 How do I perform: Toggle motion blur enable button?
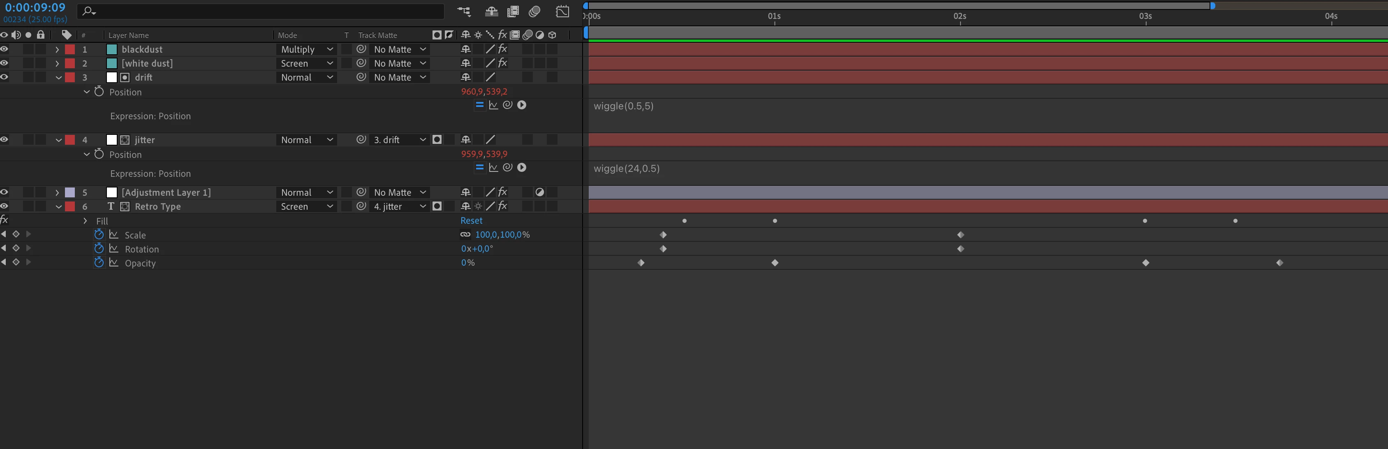pos(534,12)
